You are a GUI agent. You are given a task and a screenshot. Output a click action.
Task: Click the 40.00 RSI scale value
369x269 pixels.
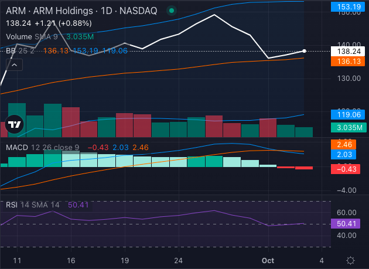coord(347,236)
